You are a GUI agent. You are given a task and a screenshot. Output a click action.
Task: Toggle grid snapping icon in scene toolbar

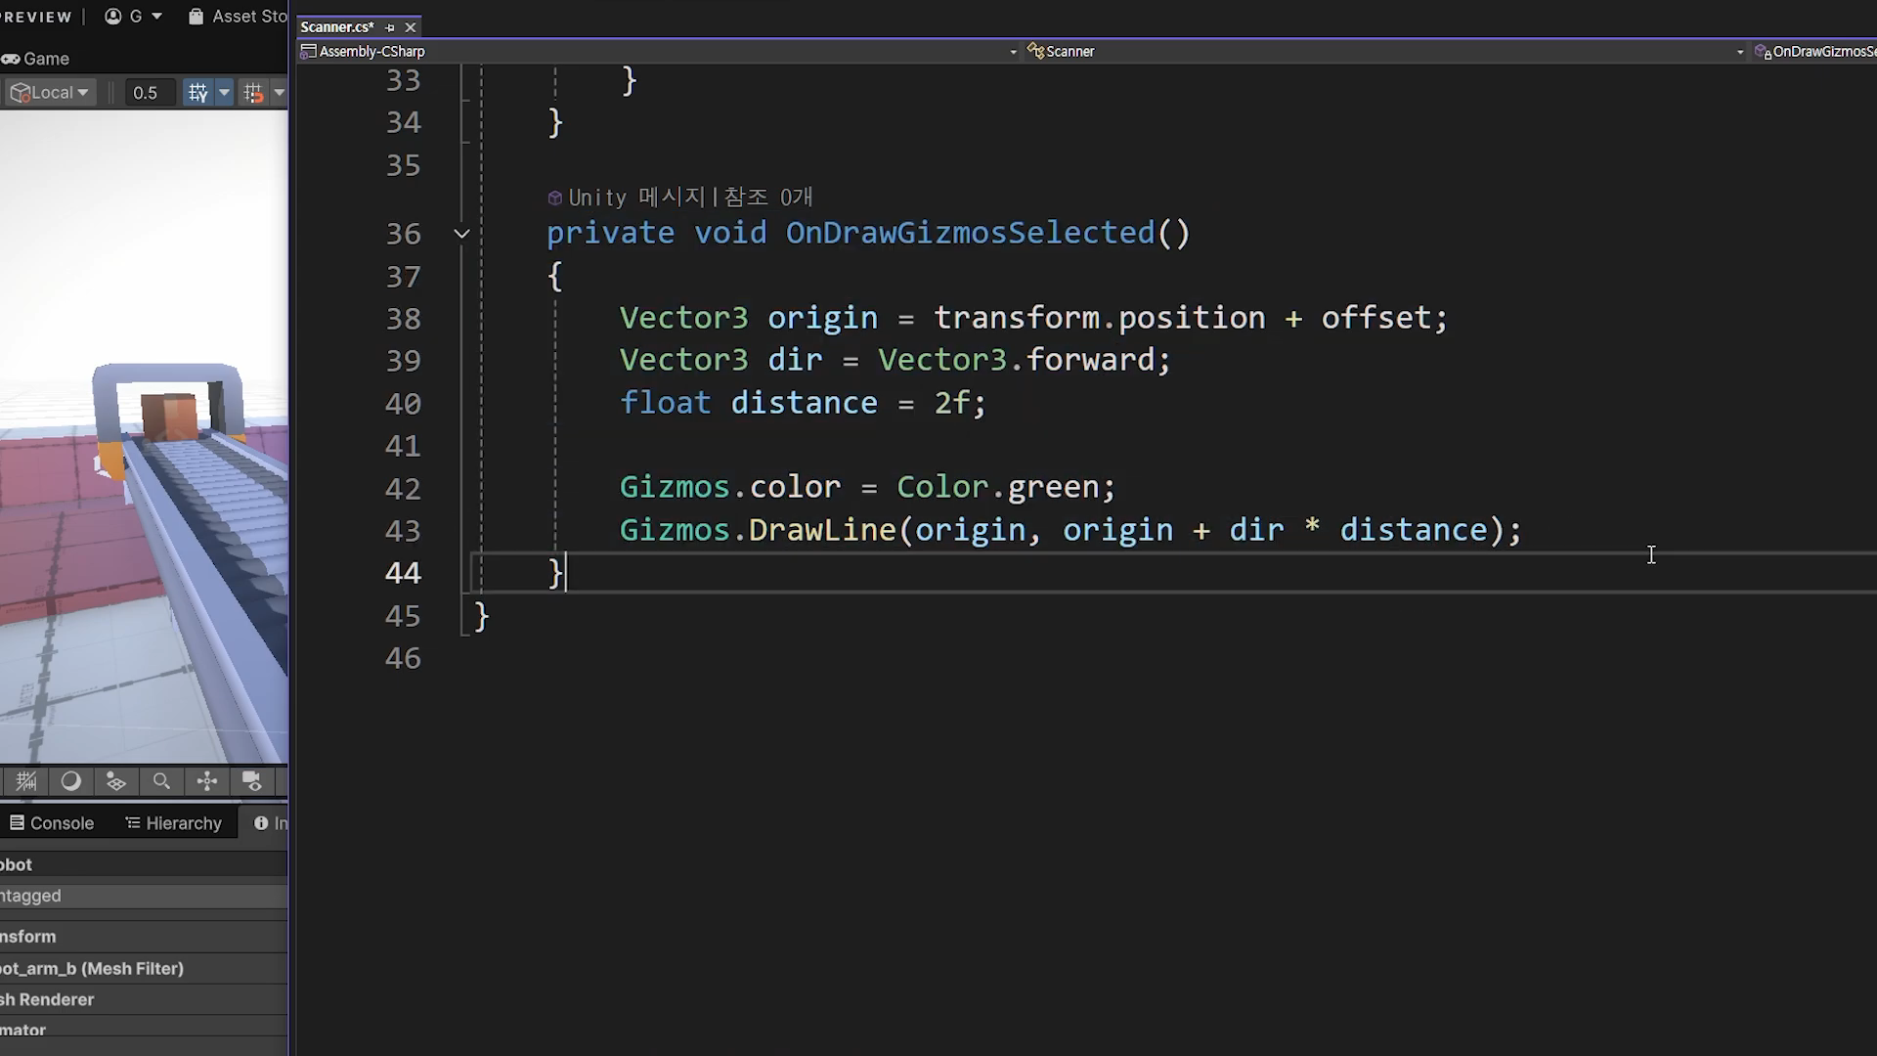click(198, 93)
